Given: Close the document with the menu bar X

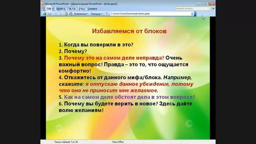Looking at the screenshot, I should [213, 8].
